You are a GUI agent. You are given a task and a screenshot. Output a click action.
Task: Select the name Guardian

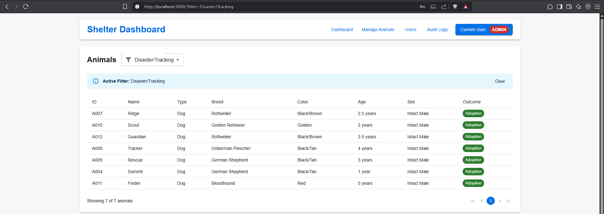click(137, 137)
